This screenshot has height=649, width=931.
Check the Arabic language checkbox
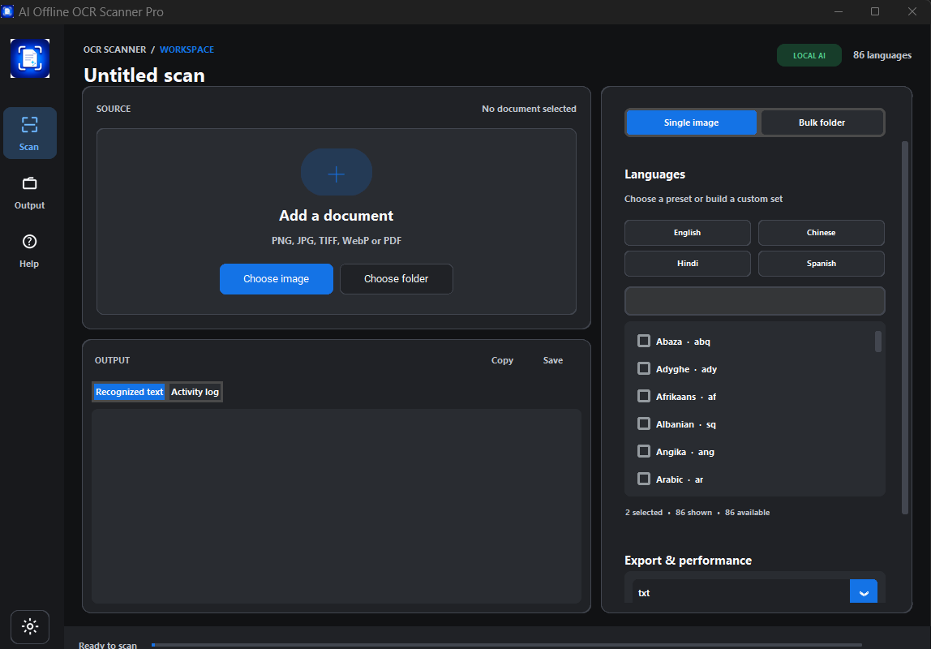point(644,479)
